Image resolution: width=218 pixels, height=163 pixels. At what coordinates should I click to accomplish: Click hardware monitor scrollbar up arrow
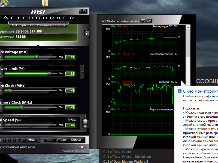(188, 27)
